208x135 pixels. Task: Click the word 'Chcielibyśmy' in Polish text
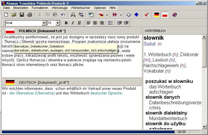13,37
